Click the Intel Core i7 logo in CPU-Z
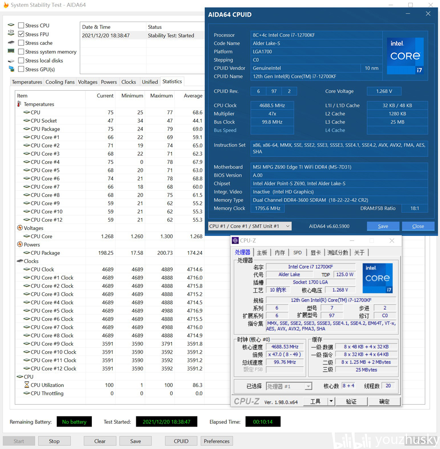Viewport: 440px width, 449px height. pos(378,278)
